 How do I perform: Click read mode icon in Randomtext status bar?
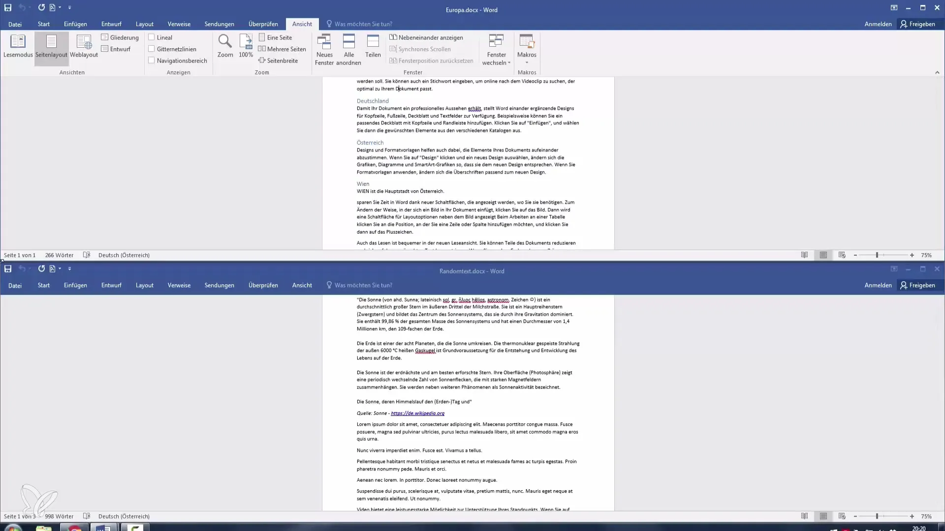coord(804,516)
